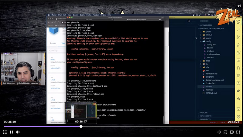Open .gitignore in the explorer

(210, 77)
